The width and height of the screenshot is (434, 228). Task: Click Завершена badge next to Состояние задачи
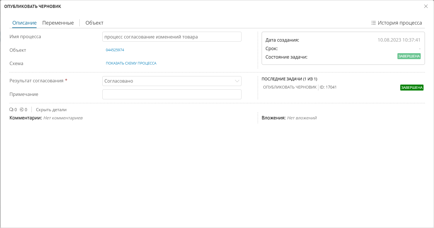pos(409,56)
